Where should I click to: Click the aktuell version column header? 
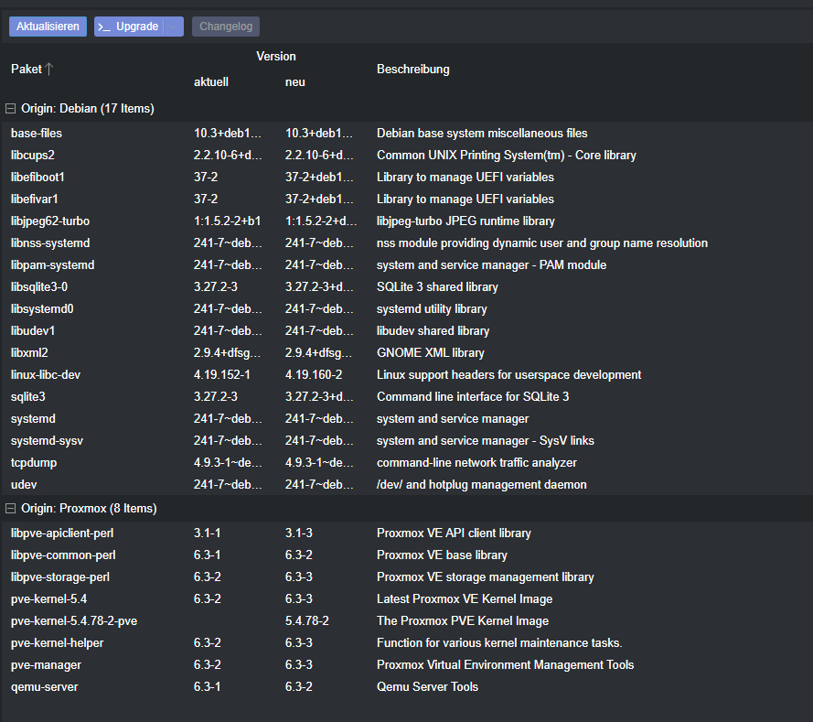211,82
